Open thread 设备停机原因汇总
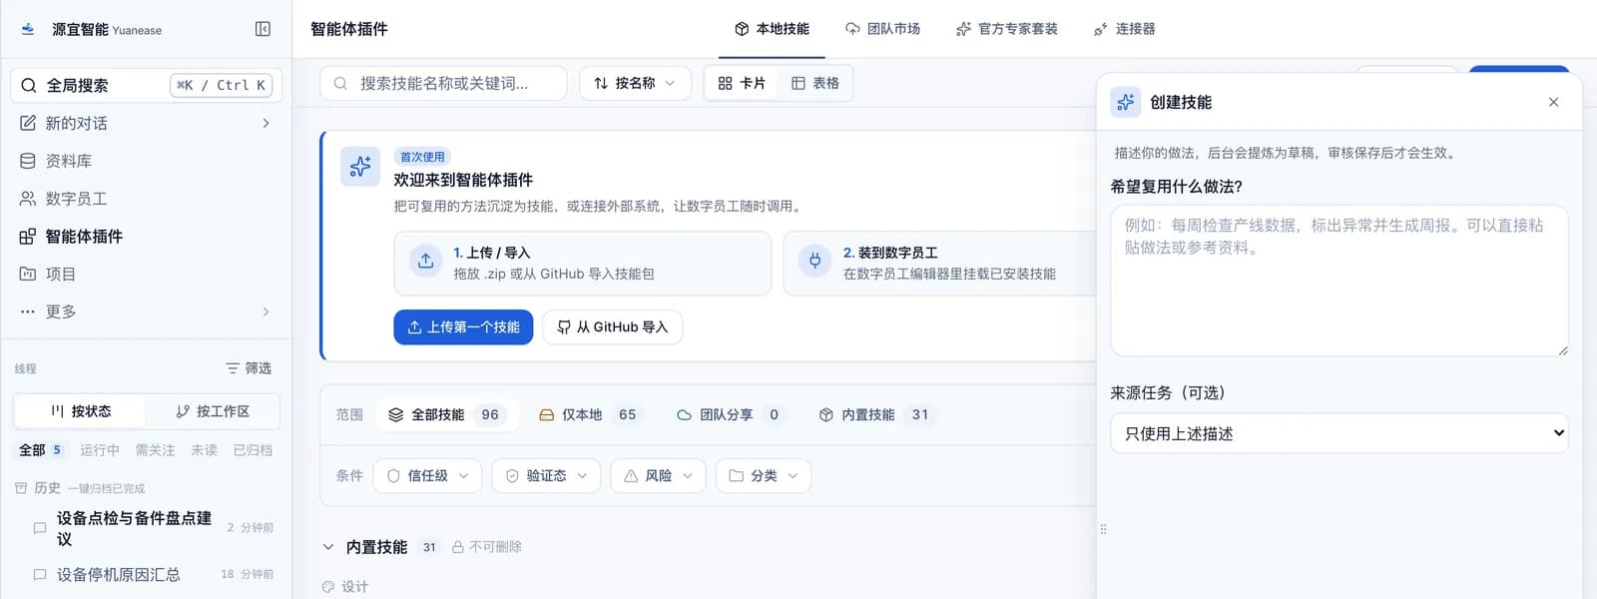This screenshot has height=599, width=1597. click(x=119, y=575)
